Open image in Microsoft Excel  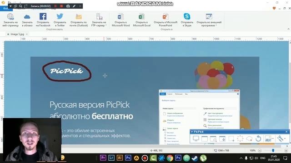pos(141,20)
